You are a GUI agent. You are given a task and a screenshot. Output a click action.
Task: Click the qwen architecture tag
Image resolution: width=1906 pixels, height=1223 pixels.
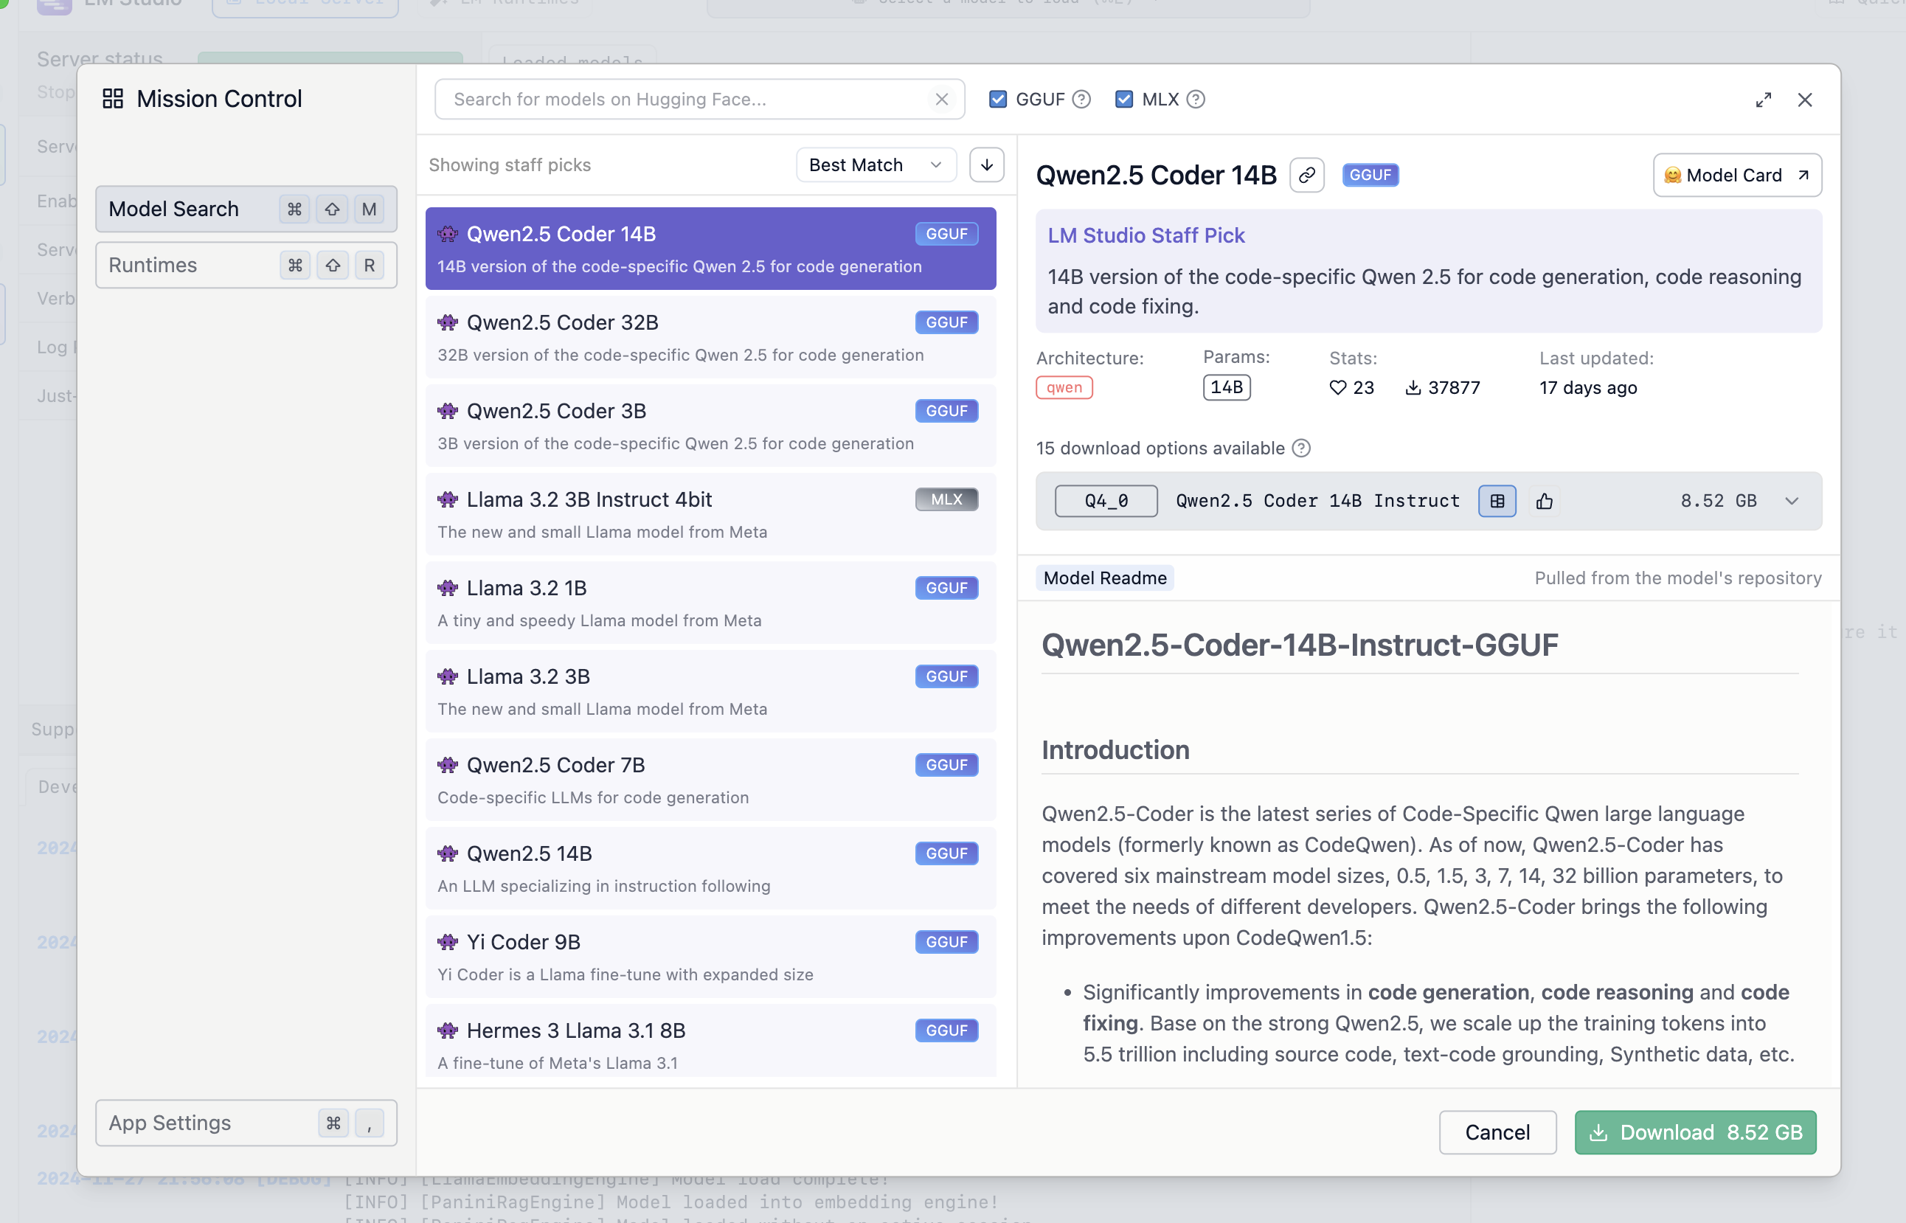[1064, 387]
